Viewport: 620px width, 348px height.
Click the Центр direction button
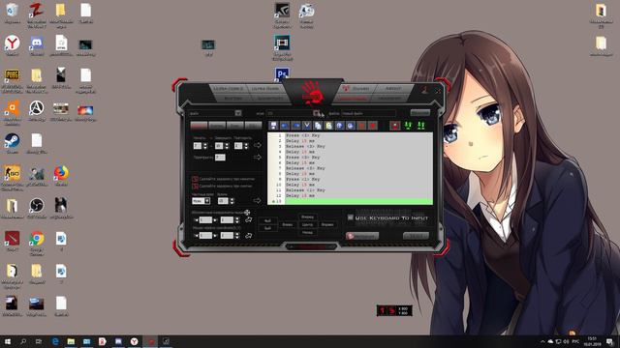(x=307, y=224)
